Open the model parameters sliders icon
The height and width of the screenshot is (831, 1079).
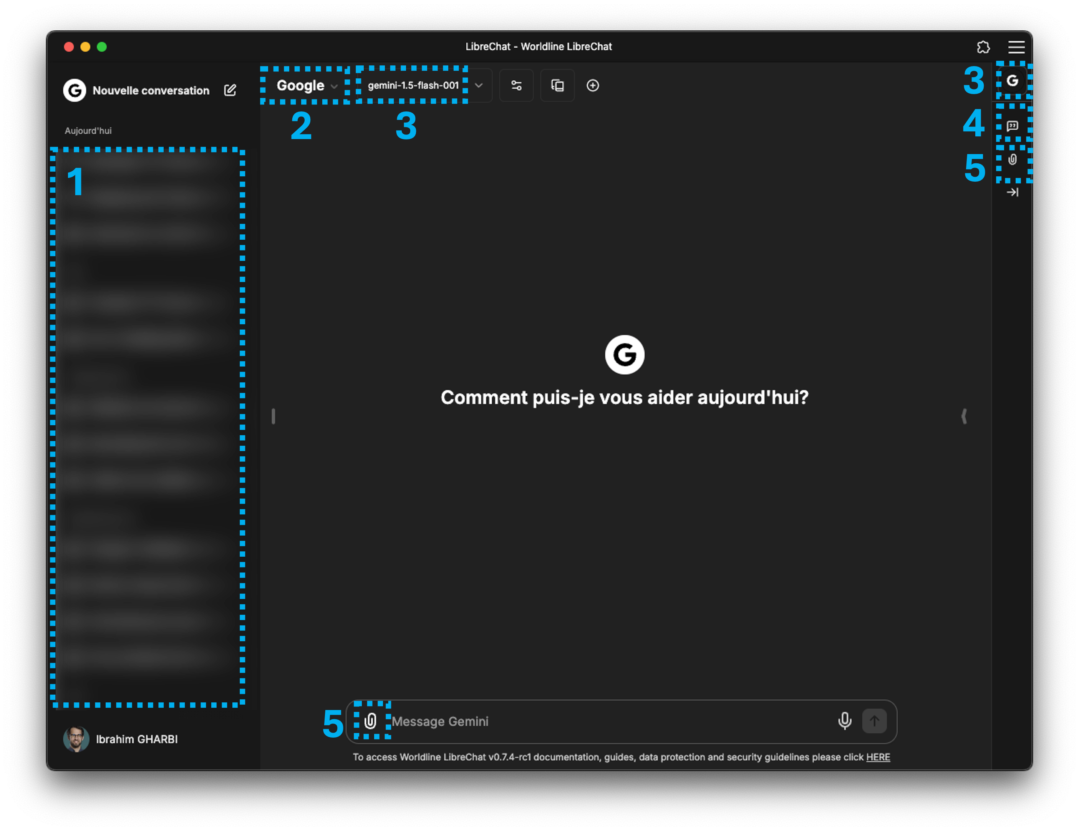coord(516,85)
